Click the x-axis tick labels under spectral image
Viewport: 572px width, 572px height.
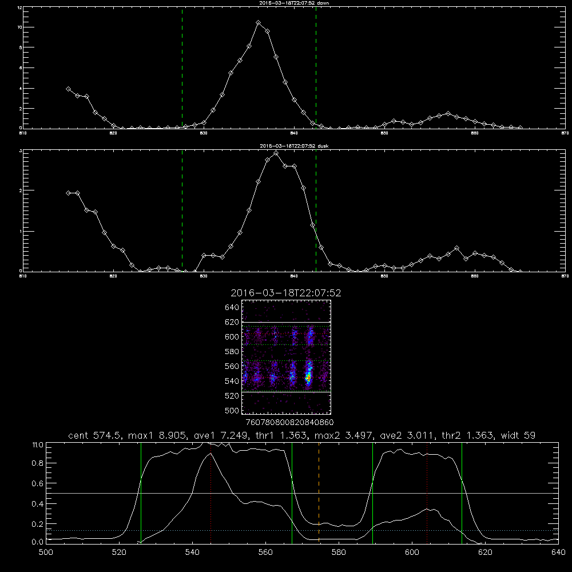pos(289,422)
